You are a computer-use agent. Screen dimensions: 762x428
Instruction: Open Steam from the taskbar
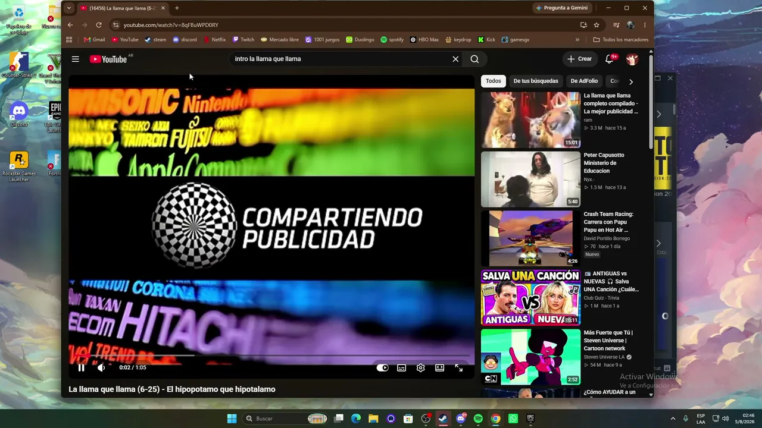[444, 418]
